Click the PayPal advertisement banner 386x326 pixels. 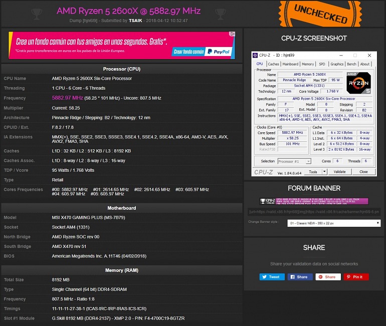[x=122, y=45]
